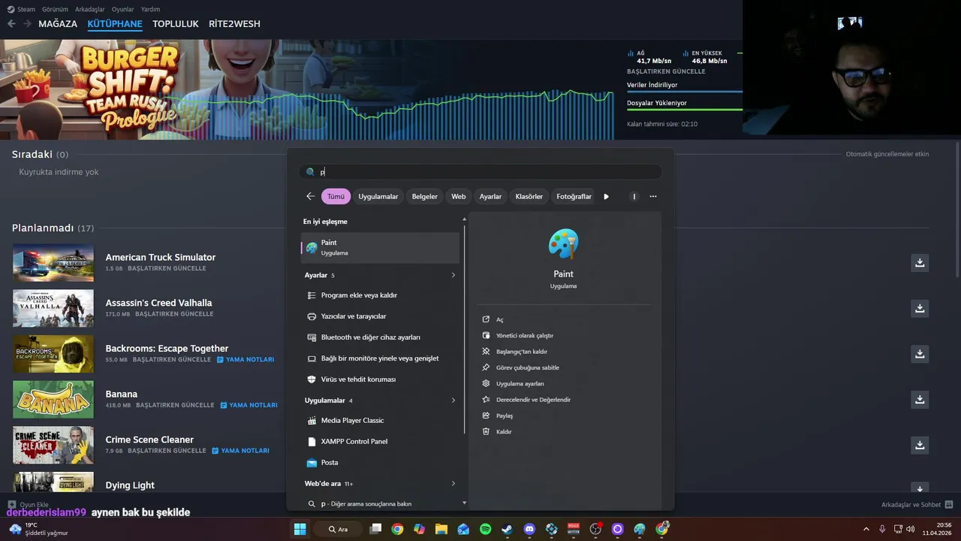Show hidden system tray icons
This screenshot has width=961, height=541.
866,529
